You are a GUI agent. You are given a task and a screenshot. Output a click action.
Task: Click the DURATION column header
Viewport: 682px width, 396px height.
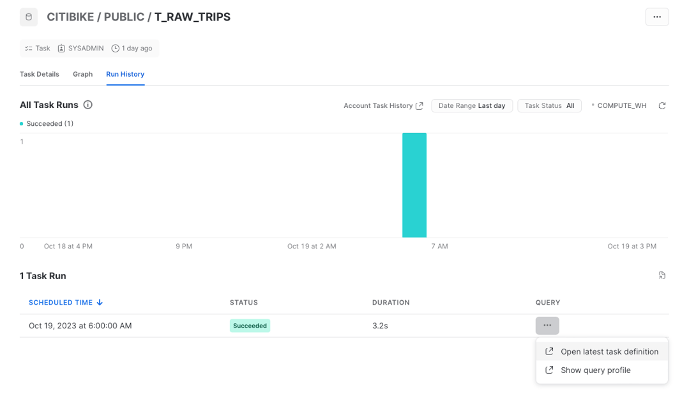pos(391,303)
